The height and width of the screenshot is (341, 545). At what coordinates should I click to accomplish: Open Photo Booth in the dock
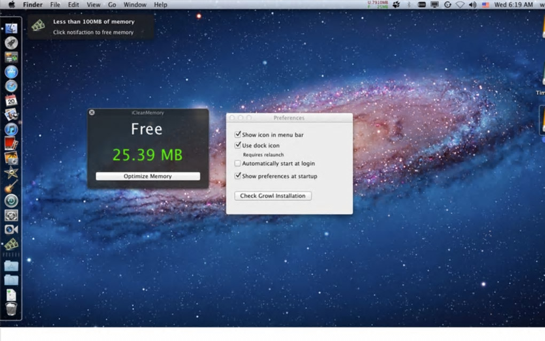click(x=11, y=143)
